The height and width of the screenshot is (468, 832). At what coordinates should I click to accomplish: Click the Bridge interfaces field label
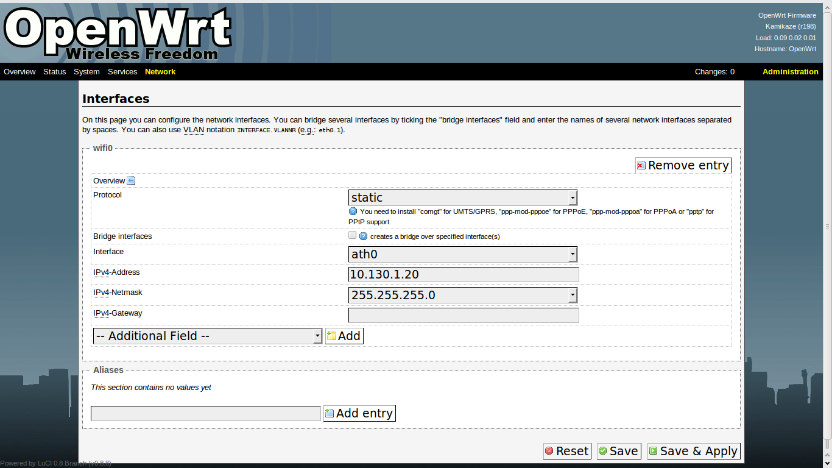click(x=122, y=236)
